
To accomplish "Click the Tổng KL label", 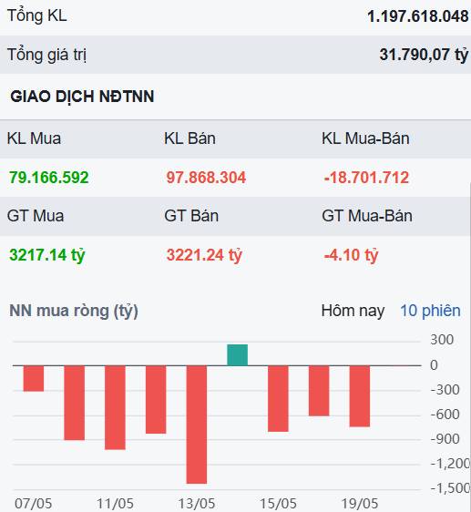I will [37, 15].
